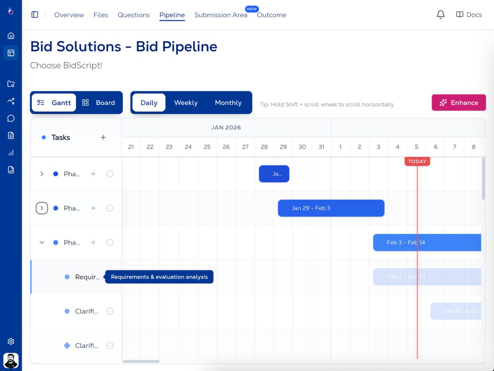This screenshot has width=494, height=371.
Task: Collapse the third expanded phase row
Action: coord(42,243)
